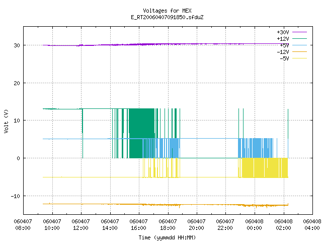Click the x-axis label '060407 14:00'
Viewport: 322px width, 242px height.
[x=110, y=225]
